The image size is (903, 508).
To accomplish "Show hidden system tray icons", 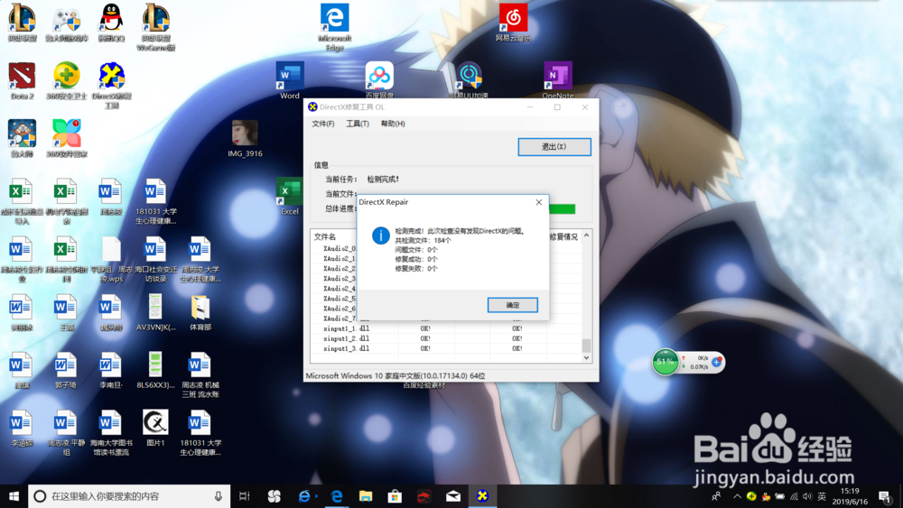I will click(737, 496).
